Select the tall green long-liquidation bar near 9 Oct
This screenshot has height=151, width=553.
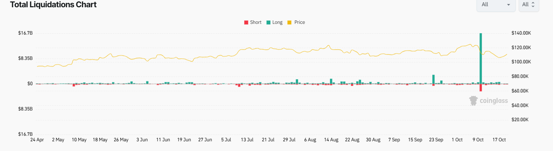[481, 58]
